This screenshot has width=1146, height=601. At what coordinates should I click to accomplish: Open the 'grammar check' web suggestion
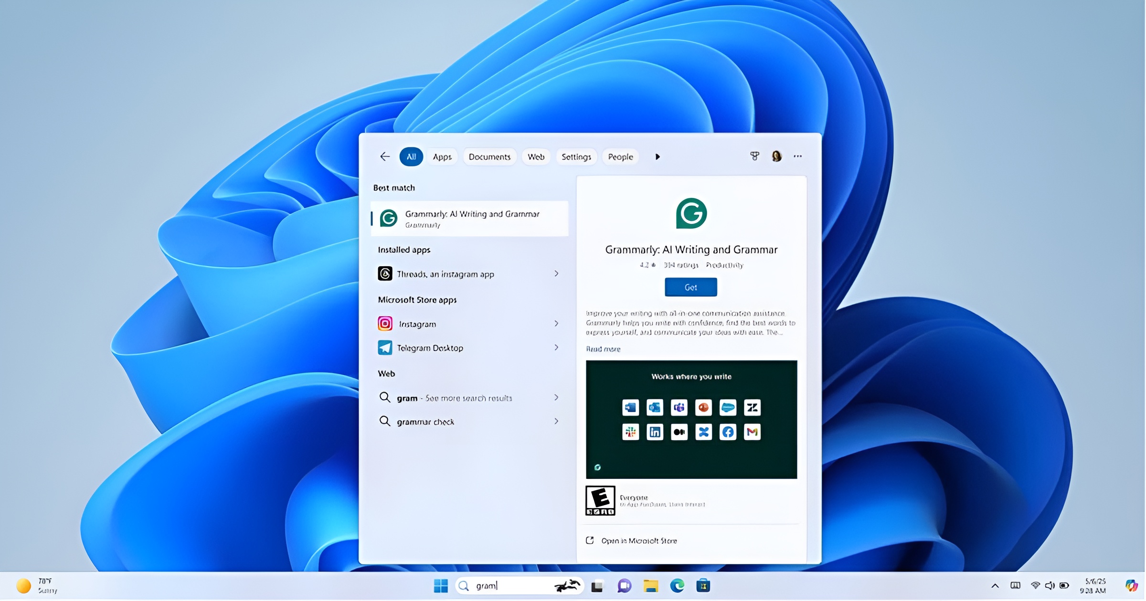469,422
